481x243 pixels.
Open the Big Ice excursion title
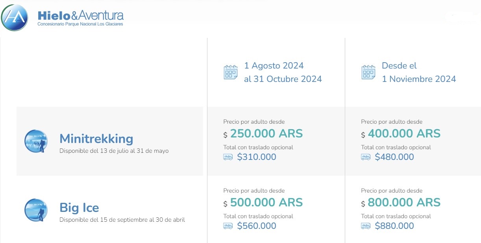pos(79,208)
